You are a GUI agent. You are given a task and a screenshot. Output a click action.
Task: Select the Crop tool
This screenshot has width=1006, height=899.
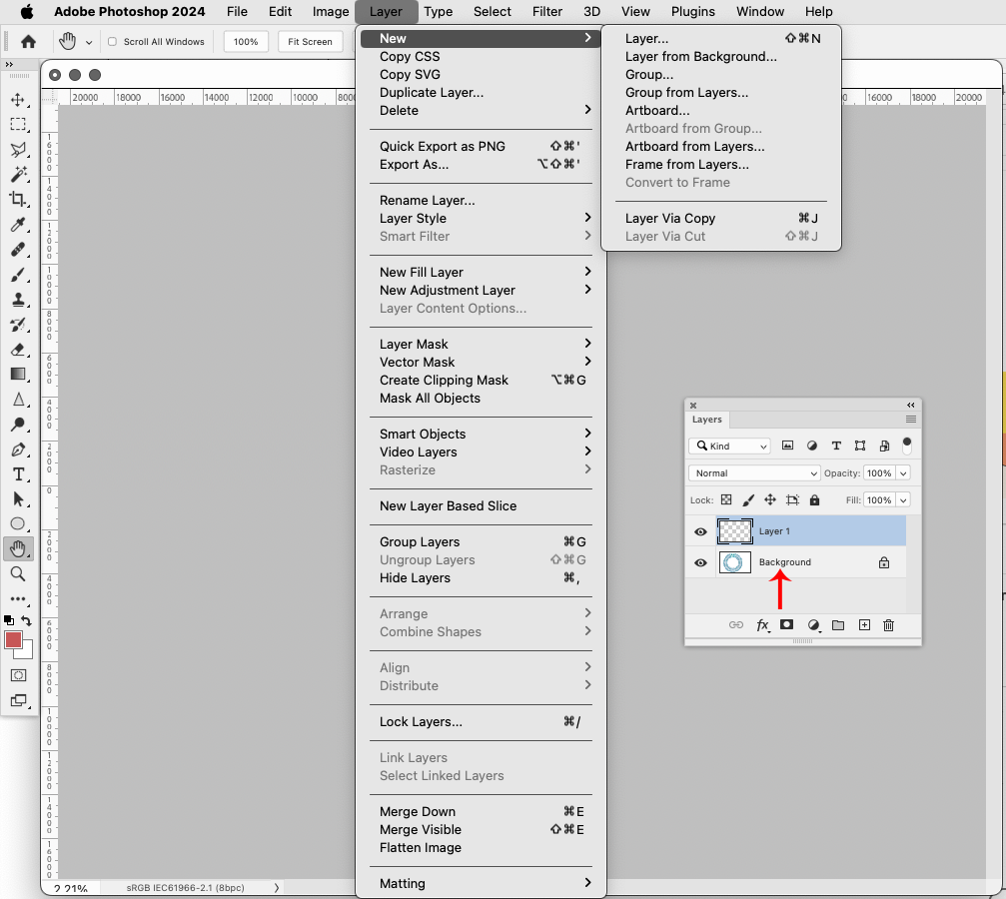(17, 200)
